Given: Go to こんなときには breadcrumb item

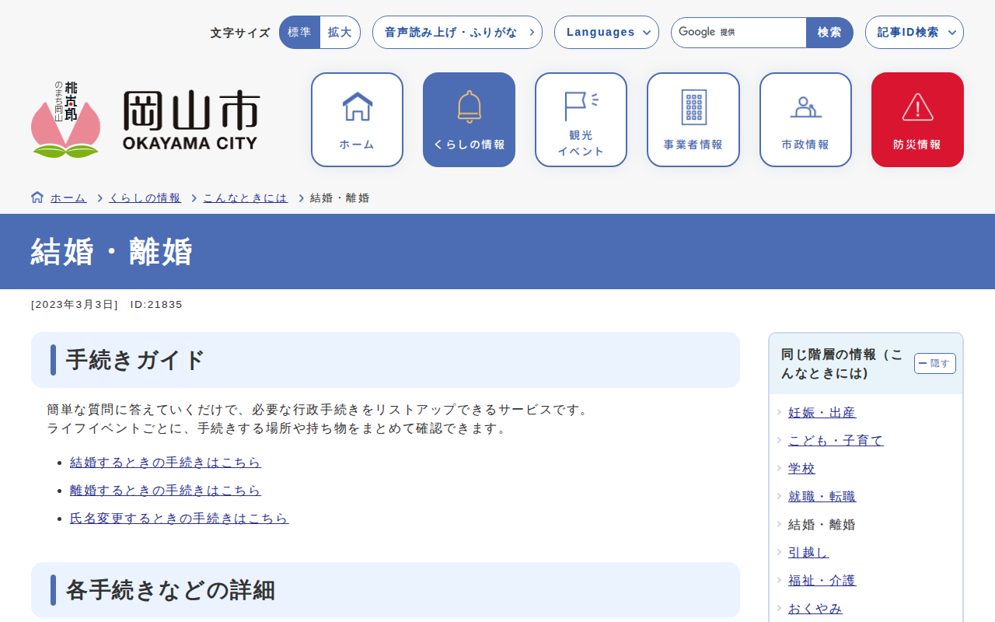Looking at the screenshot, I should pos(245,198).
